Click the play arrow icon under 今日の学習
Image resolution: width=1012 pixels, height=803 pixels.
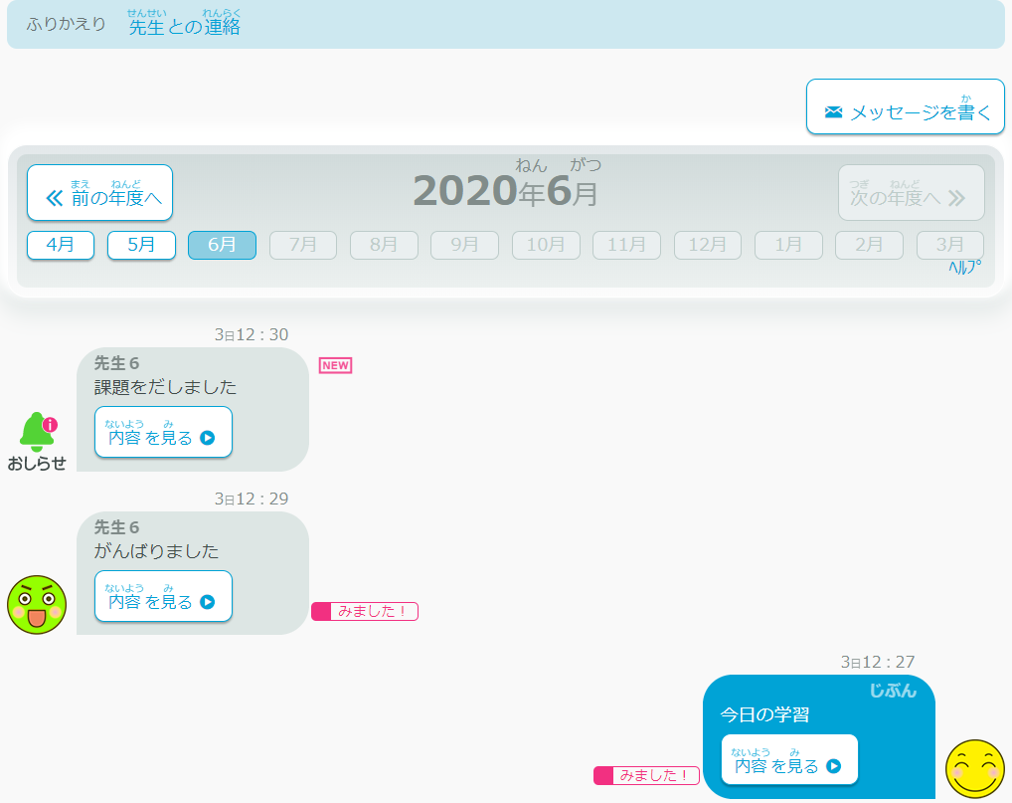tap(834, 765)
